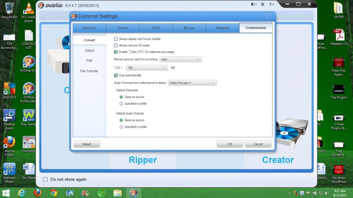Viewport: 353px width, 198px height.
Task: Launch Firefox from the taskbar
Action: pyautogui.click(x=37, y=193)
